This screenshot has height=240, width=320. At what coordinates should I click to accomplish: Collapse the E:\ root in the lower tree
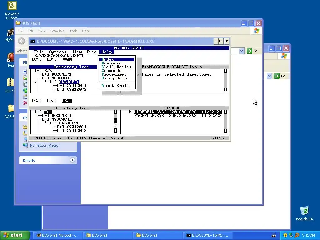[38, 112]
